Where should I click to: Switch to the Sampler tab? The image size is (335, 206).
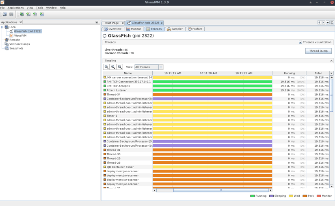(x=175, y=29)
